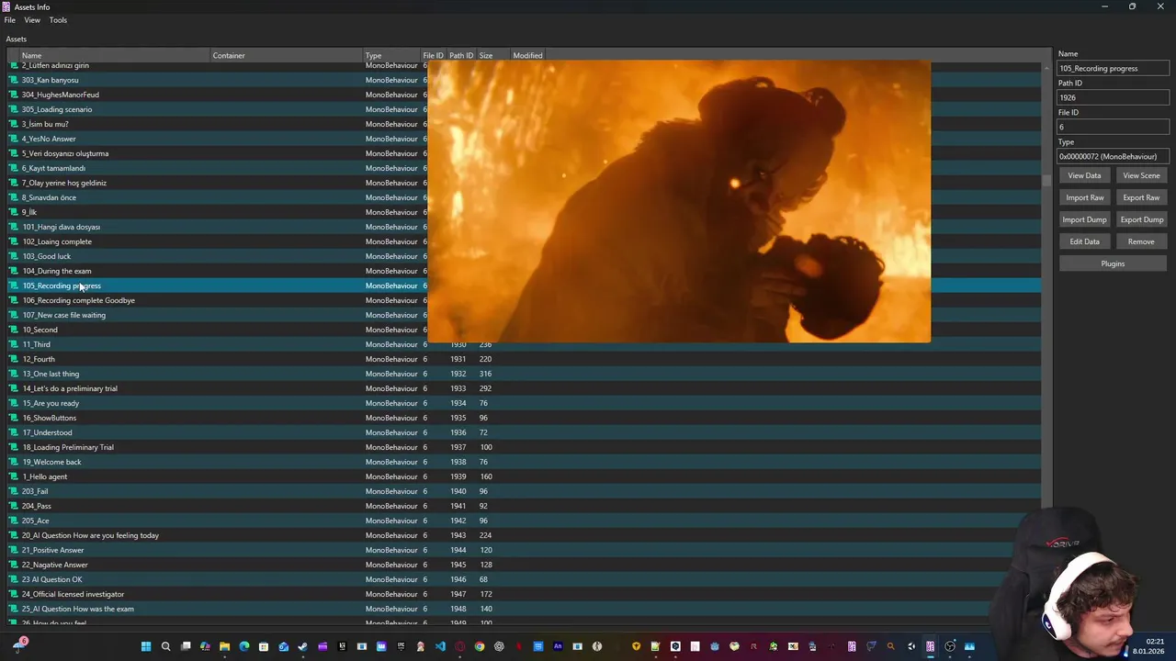Click the Edit Data button
1176x661 pixels.
pos(1084,241)
